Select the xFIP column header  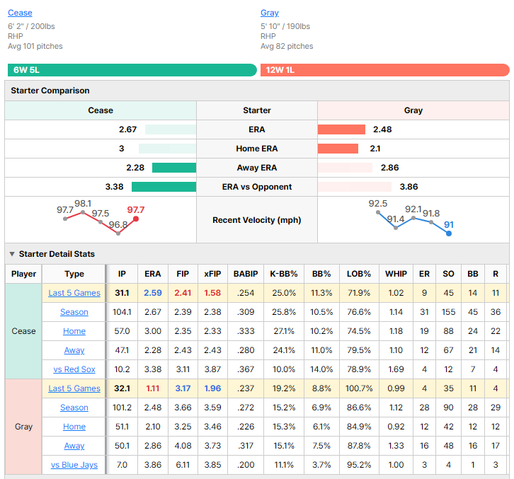pos(212,274)
